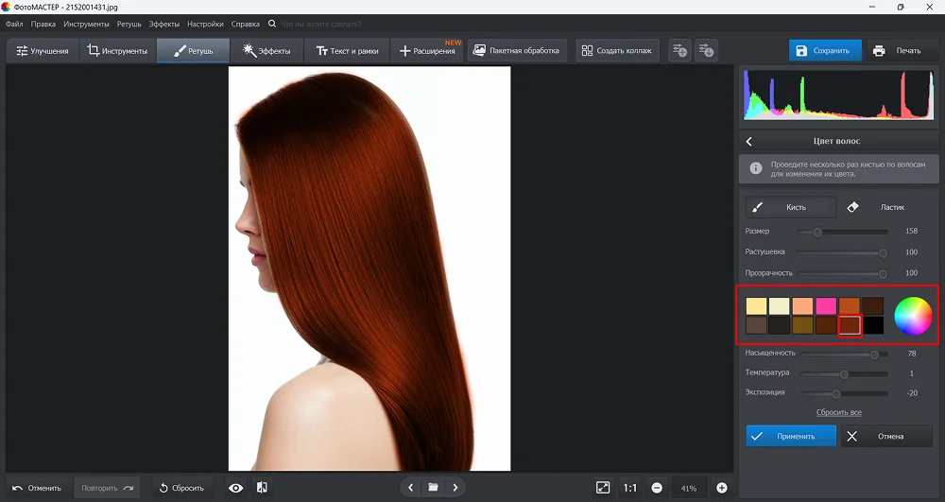Click the search magnifier icon
The image size is (945, 502).
pos(272,24)
